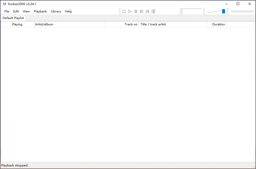Screen dimensions: 256x169
Task: Open the Help menu
Action: [68, 11]
